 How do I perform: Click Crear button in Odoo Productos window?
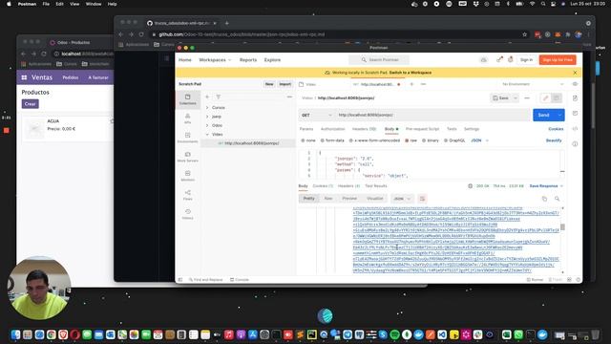click(x=30, y=104)
